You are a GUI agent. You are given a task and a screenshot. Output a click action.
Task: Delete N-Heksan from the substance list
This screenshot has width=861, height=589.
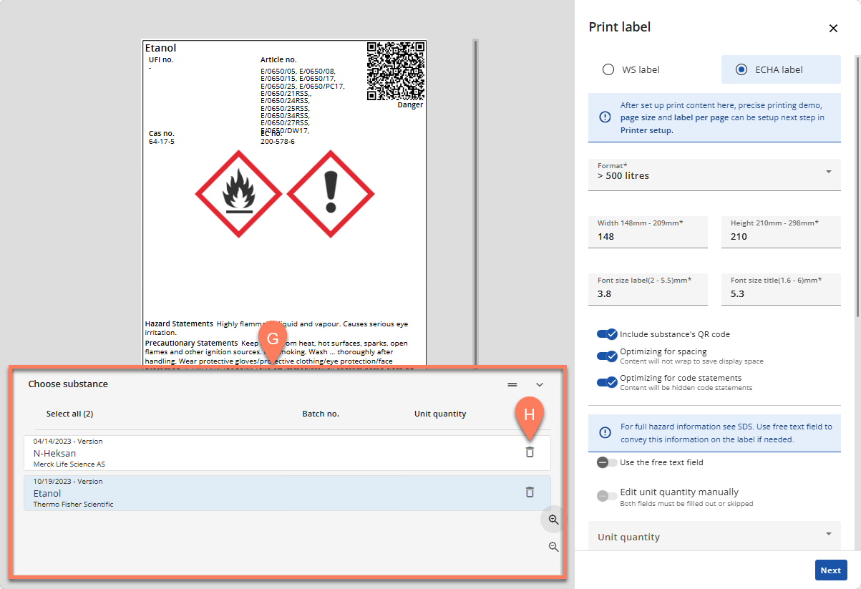coord(530,452)
